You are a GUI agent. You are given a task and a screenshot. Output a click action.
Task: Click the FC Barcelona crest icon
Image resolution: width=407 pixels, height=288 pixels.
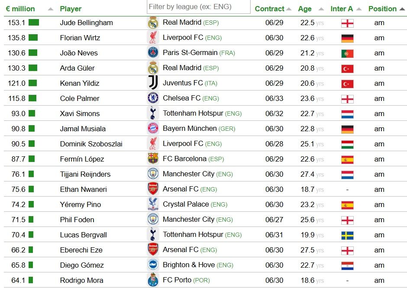pyautogui.click(x=153, y=159)
